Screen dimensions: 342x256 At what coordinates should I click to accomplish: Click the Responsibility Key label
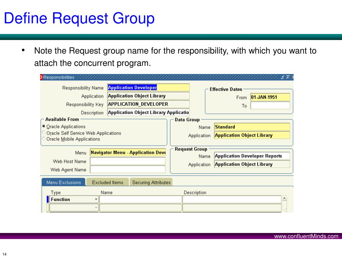(x=84, y=104)
